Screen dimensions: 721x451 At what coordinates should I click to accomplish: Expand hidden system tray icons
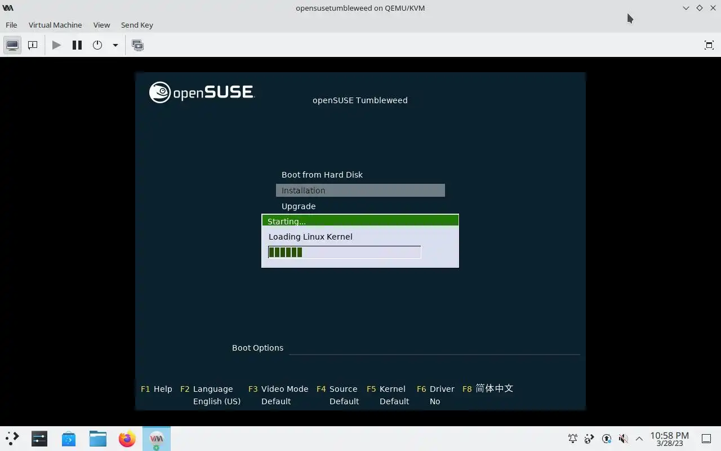point(639,439)
